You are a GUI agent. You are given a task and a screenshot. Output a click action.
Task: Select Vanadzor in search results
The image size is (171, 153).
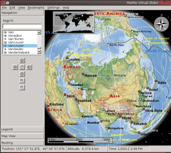pyautogui.click(x=20, y=36)
